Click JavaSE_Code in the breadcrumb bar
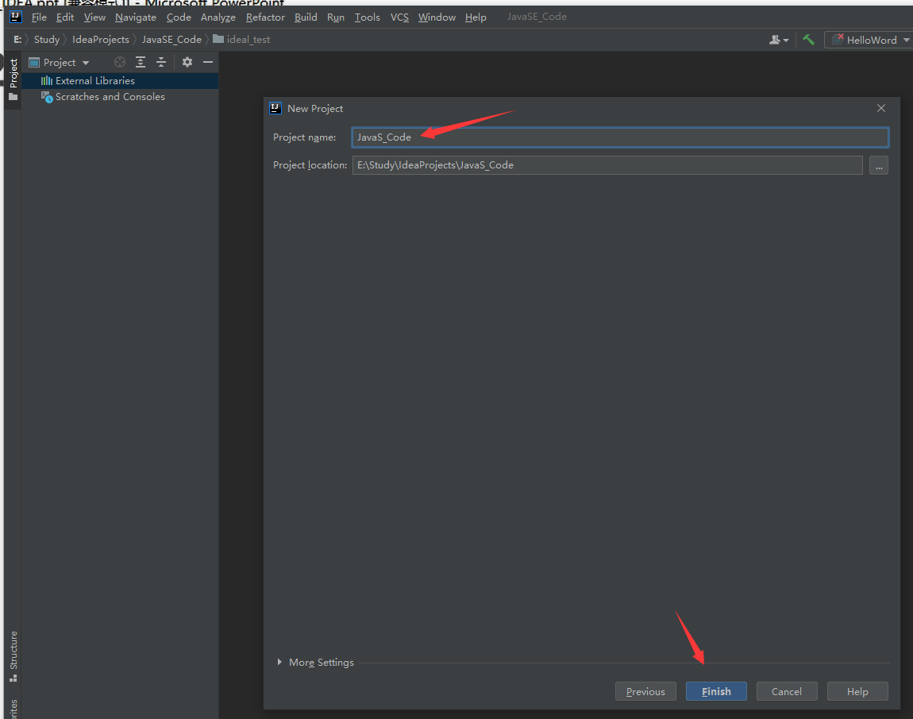 (x=171, y=39)
